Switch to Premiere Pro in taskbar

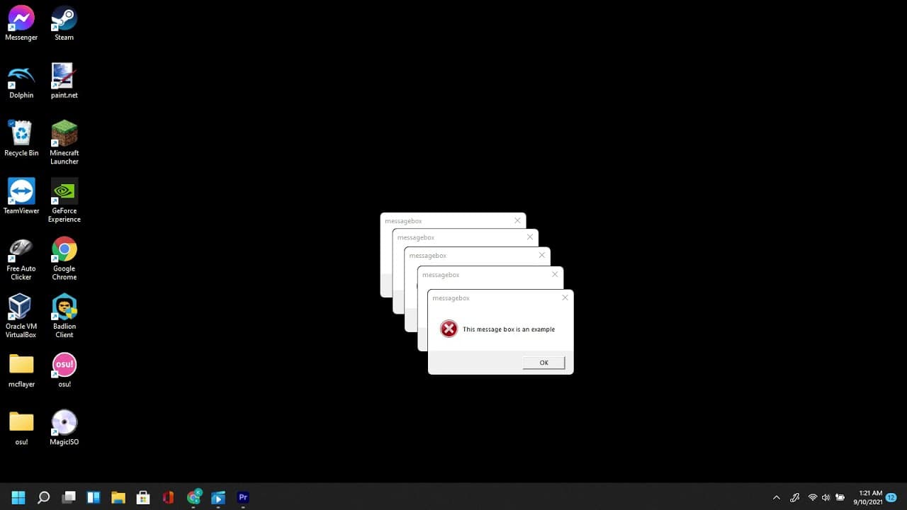tap(243, 497)
